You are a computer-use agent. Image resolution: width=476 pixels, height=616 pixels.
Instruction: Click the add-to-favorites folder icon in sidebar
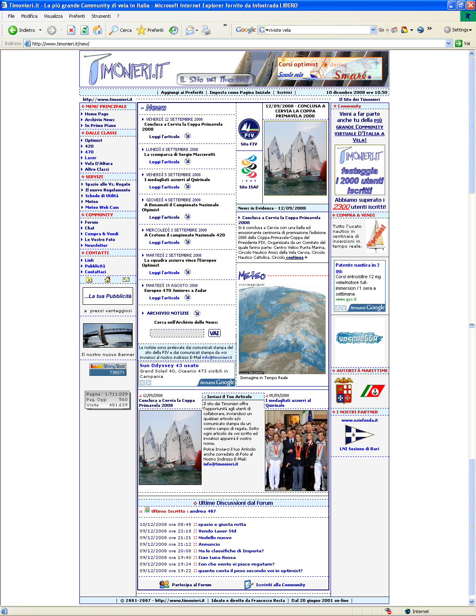pos(89,279)
